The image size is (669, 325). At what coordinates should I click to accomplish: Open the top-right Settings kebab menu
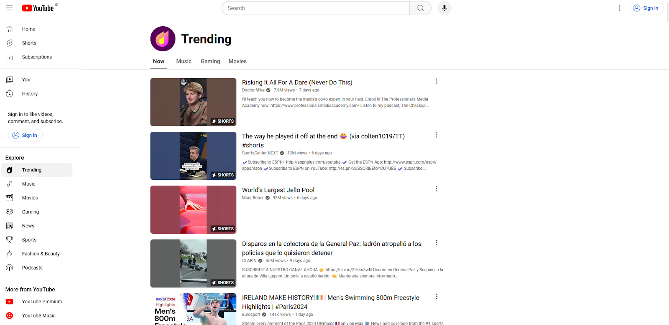click(x=619, y=8)
